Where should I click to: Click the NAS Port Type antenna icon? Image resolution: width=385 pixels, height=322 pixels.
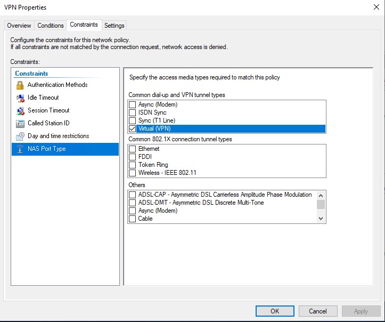point(20,149)
